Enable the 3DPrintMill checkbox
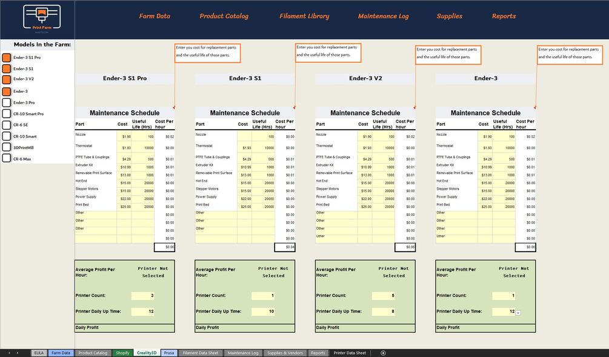This screenshot has height=357, width=609. point(7,147)
